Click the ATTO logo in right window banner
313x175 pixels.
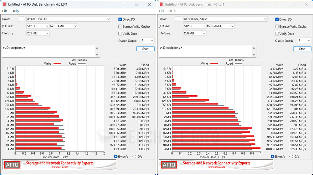point(169,165)
